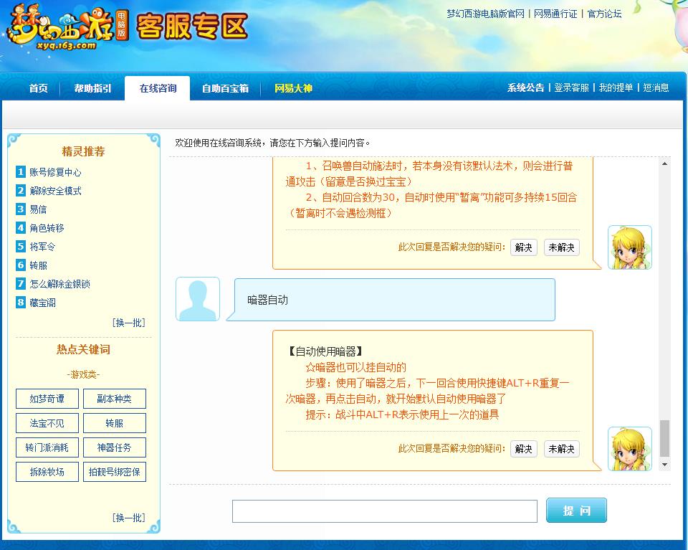Select the 如梦奇谭 keyword button
This screenshot has height=550, width=688.
click(47, 399)
